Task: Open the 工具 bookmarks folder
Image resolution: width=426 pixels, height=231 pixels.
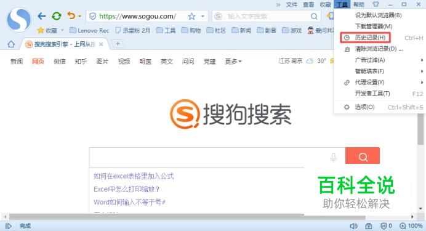Action: click(x=166, y=30)
